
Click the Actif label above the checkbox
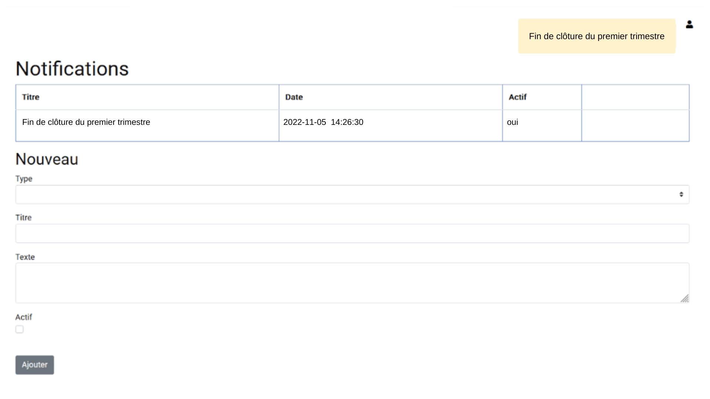tap(24, 317)
